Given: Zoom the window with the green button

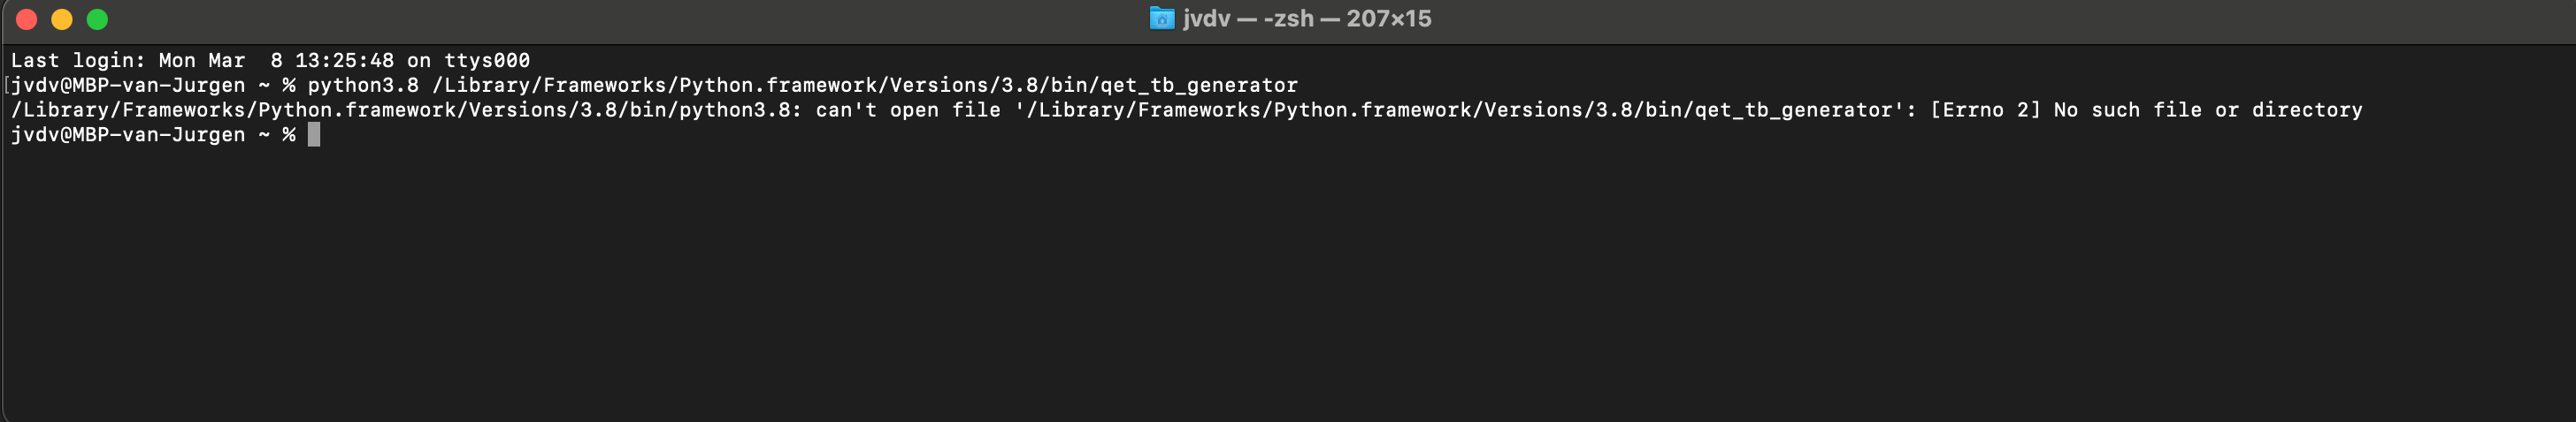Looking at the screenshot, I should pos(97,19).
